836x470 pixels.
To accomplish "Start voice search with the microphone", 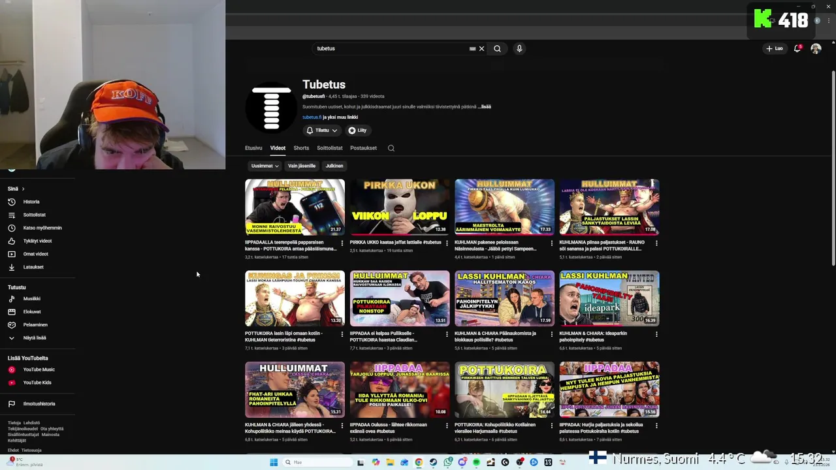I will pyautogui.click(x=519, y=48).
